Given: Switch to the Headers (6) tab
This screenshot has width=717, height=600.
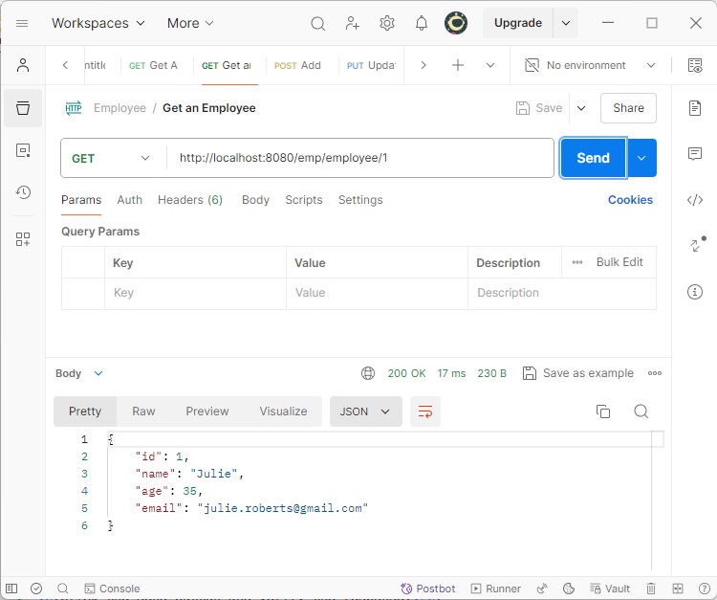Looking at the screenshot, I should click(x=190, y=200).
